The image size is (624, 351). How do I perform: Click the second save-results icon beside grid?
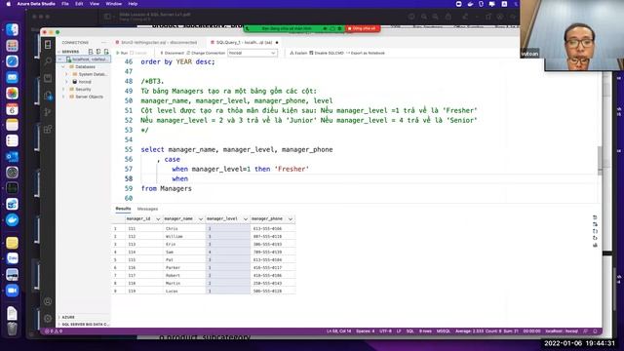(595, 224)
